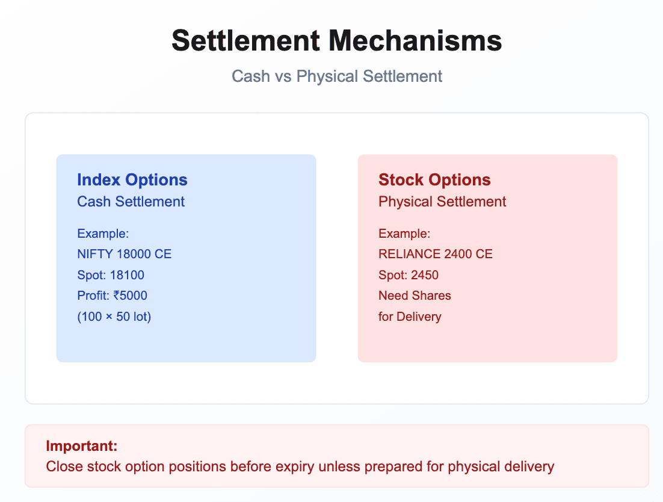663x502 pixels.
Task: Click Example label in Index Options card
Action: [103, 234]
